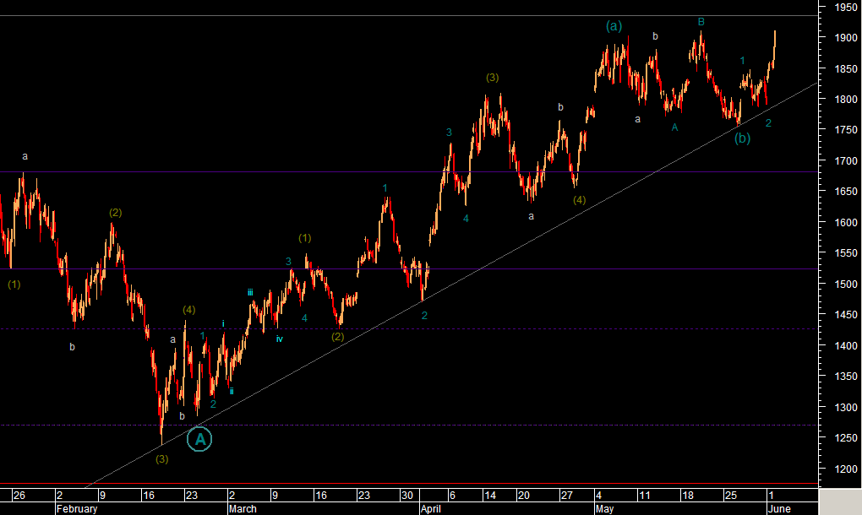
Task: Click the 1650 price axis value
Action: 846,192
